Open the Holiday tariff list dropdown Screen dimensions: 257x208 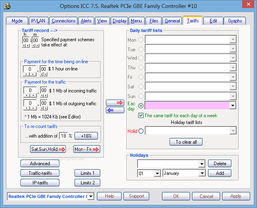(233, 131)
